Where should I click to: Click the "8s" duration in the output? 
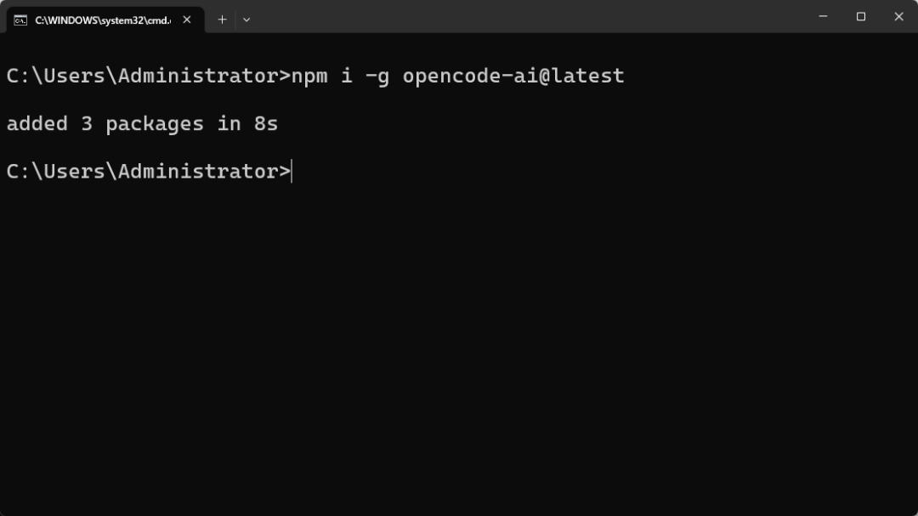[x=266, y=123]
